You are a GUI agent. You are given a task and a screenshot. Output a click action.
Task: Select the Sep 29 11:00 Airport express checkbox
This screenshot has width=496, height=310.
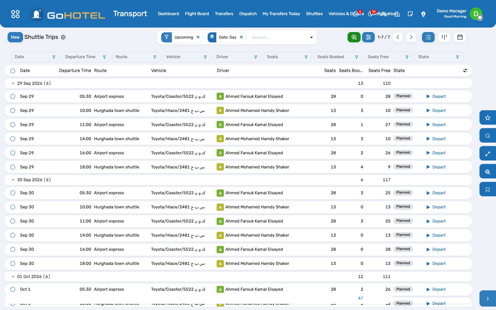13,125
